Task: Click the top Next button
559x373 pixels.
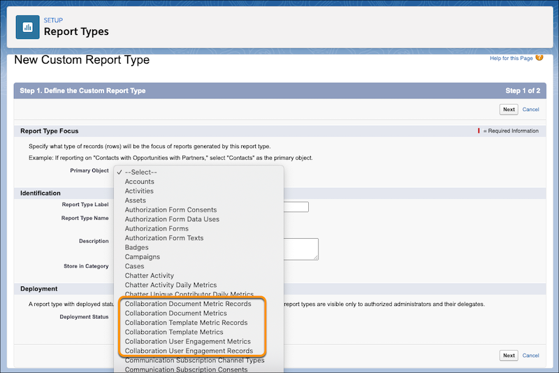Action: point(509,110)
